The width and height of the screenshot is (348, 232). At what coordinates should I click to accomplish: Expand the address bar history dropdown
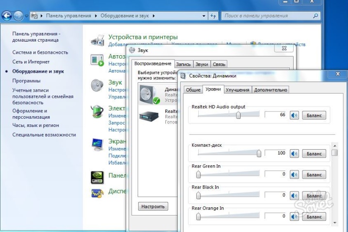204,16
